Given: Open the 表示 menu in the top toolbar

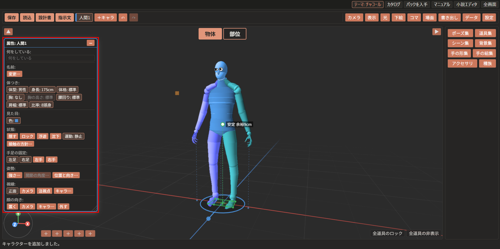Looking at the screenshot, I should coord(372,17).
